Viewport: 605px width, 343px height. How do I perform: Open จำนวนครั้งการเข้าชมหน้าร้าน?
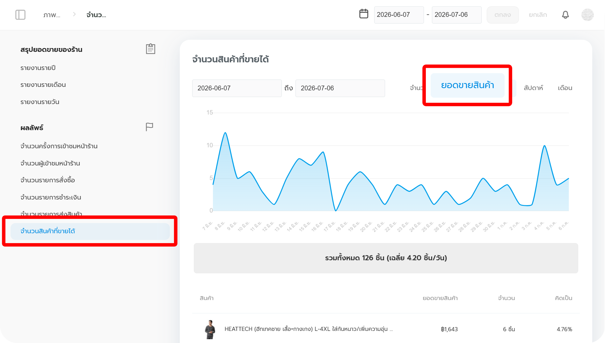click(59, 146)
